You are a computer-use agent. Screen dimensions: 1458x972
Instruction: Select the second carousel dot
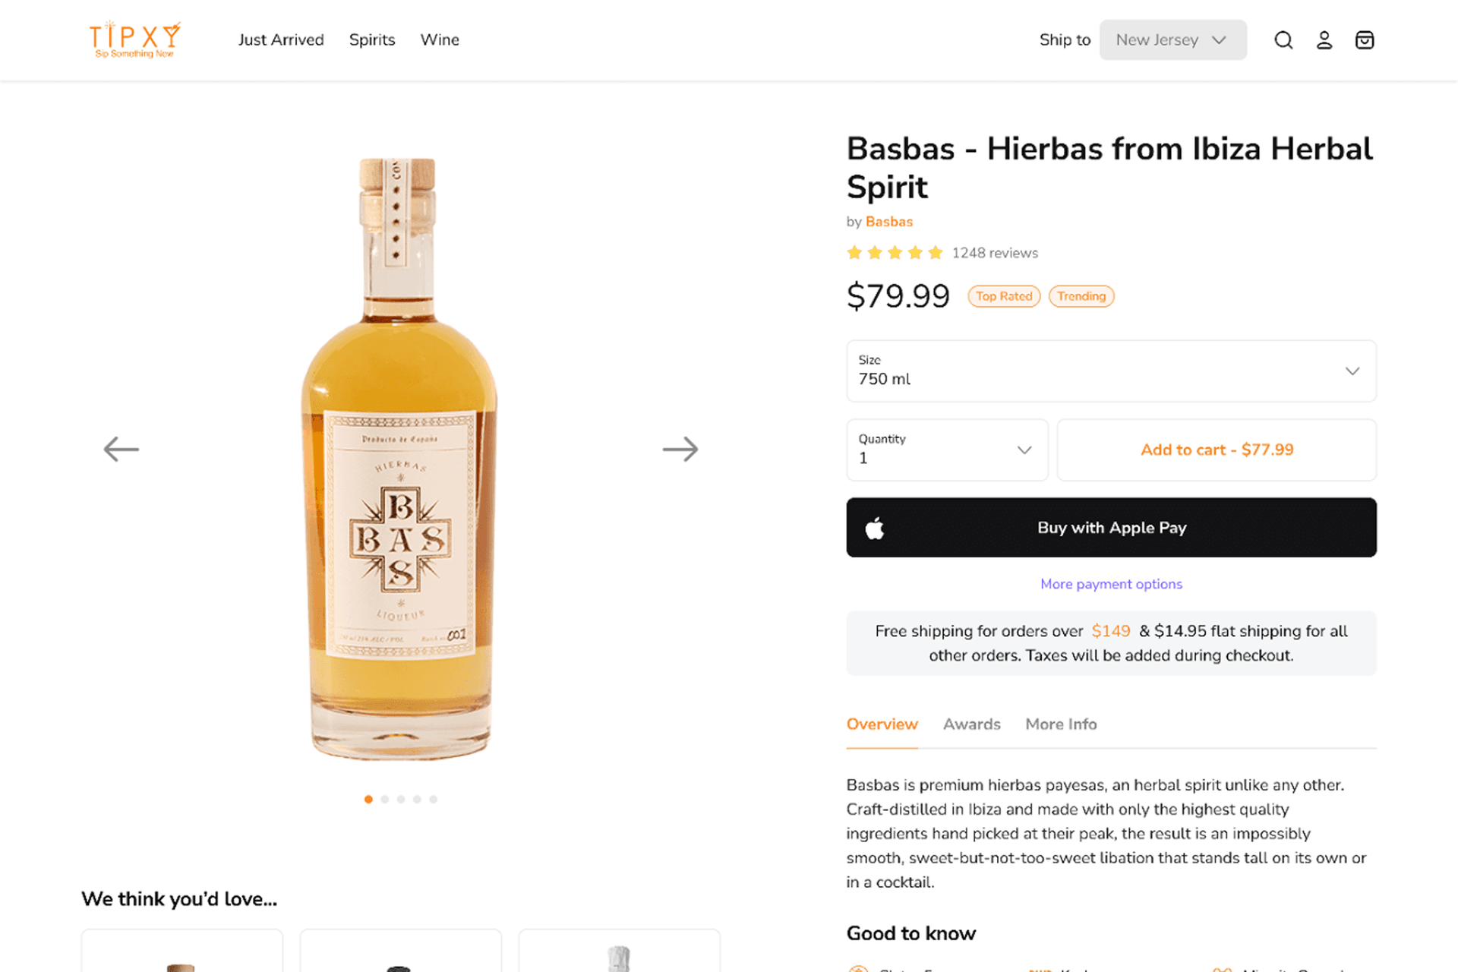pyautogui.click(x=385, y=799)
